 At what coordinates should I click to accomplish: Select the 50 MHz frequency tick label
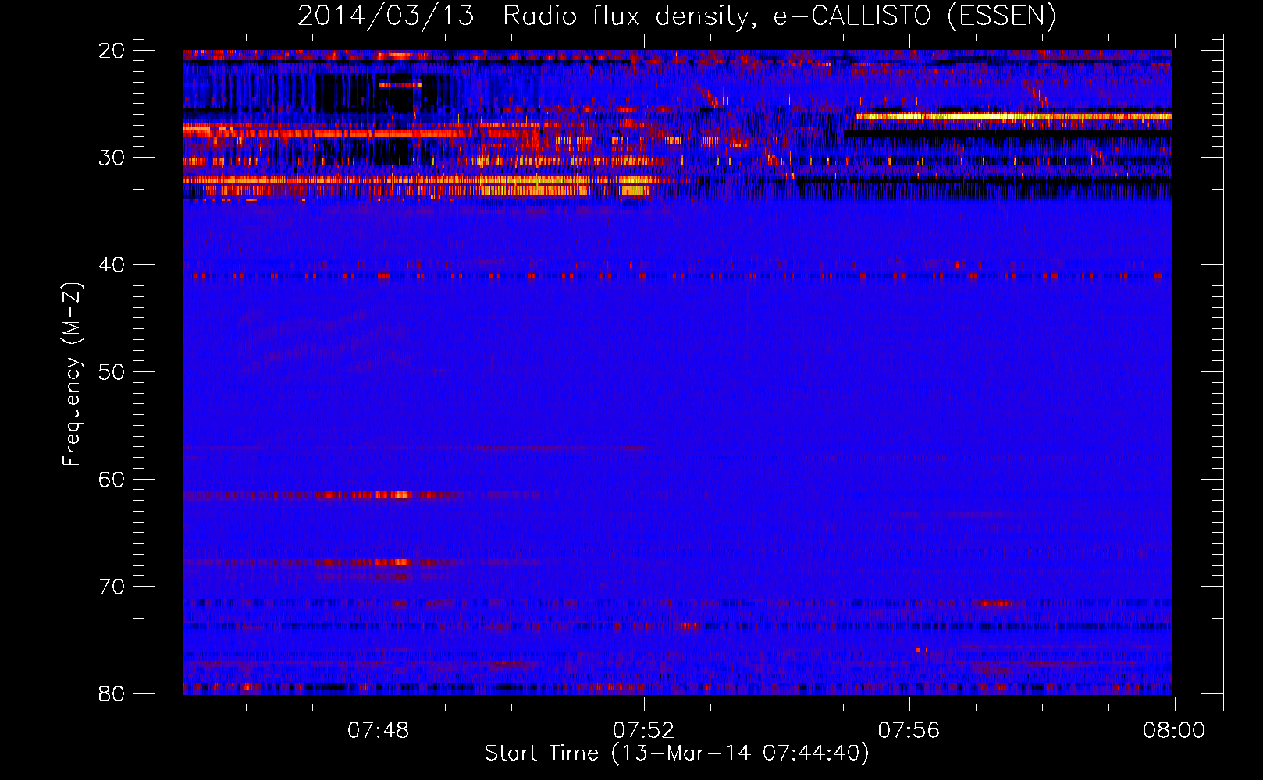click(112, 372)
